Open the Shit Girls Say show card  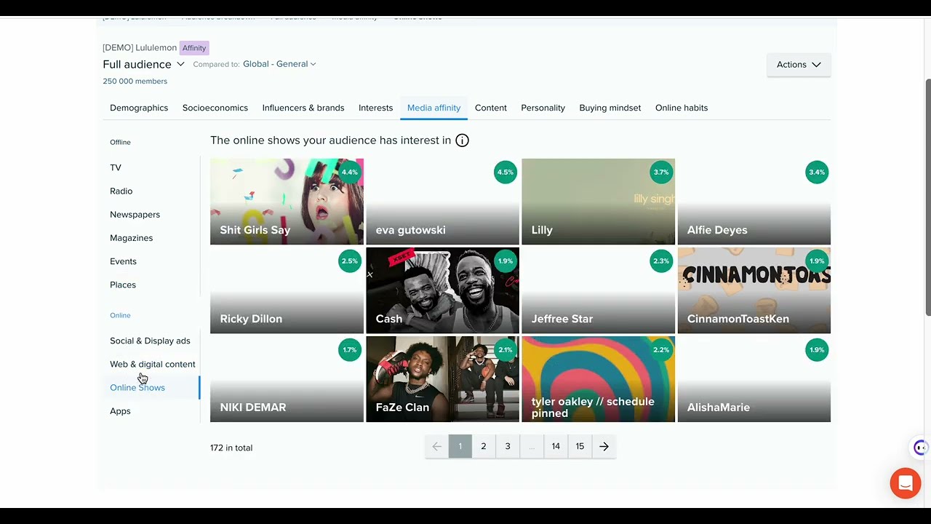tap(287, 202)
